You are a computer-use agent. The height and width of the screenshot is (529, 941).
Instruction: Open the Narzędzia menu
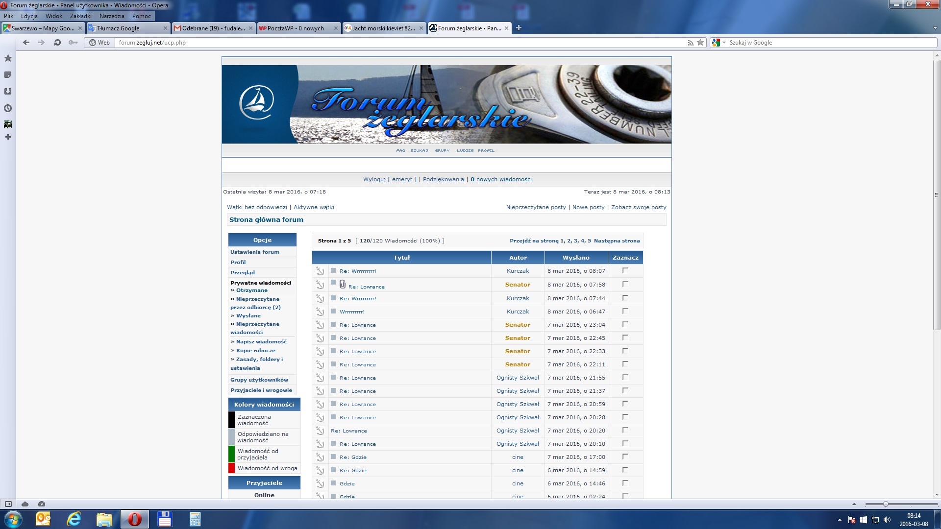(x=112, y=16)
